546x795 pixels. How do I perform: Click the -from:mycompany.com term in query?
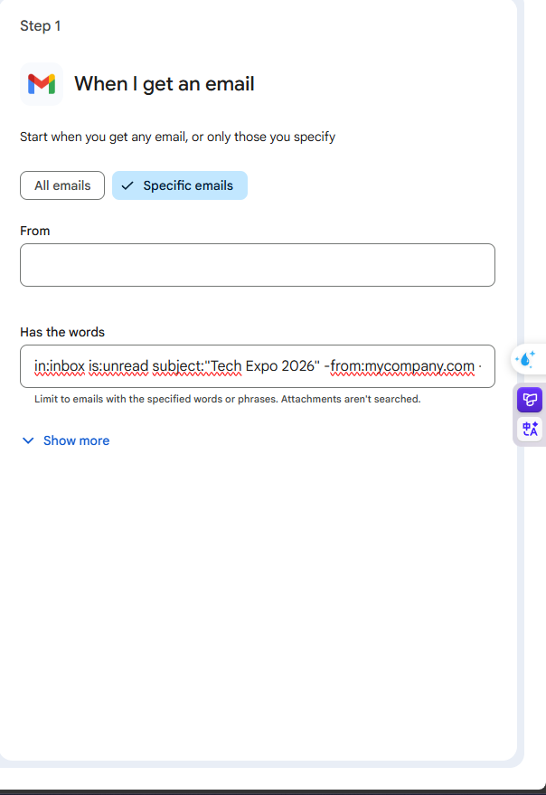click(x=401, y=365)
